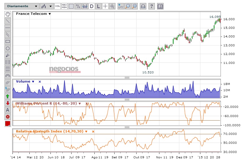Click the Nov date axis label
The height and width of the screenshot is (161, 244).
[159, 157]
